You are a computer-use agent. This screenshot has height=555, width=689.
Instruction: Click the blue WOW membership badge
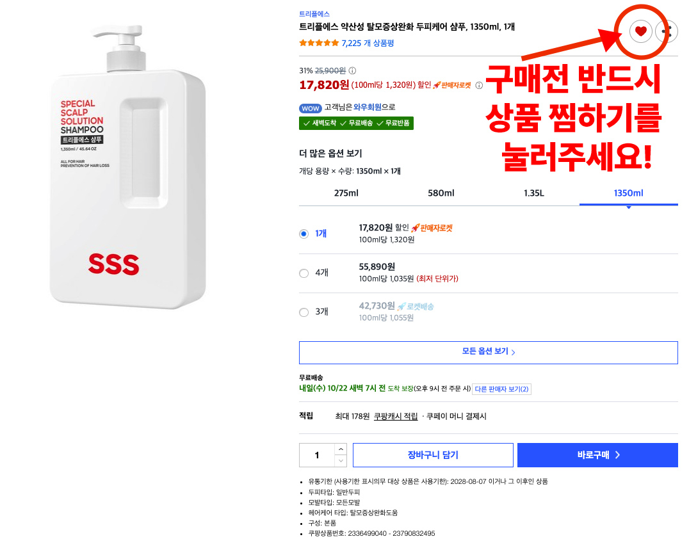pos(310,108)
